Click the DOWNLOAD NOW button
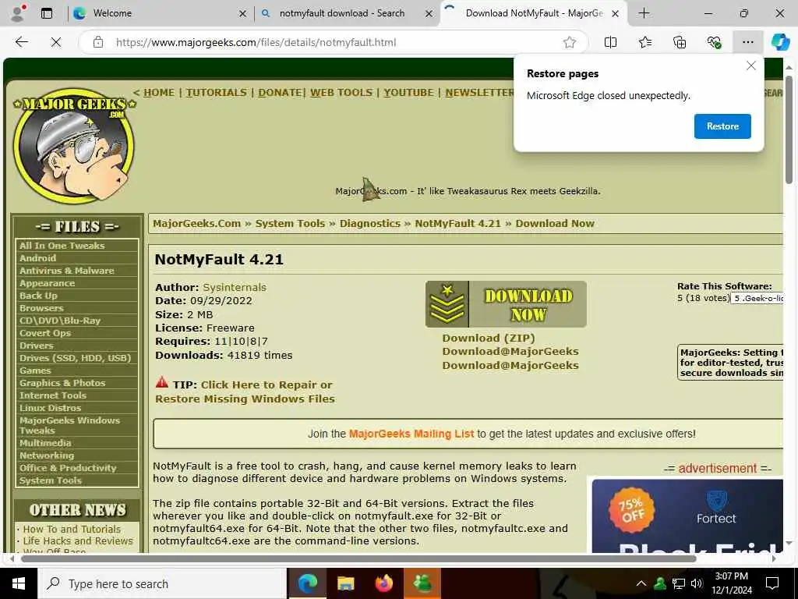The image size is (798, 599). point(506,304)
